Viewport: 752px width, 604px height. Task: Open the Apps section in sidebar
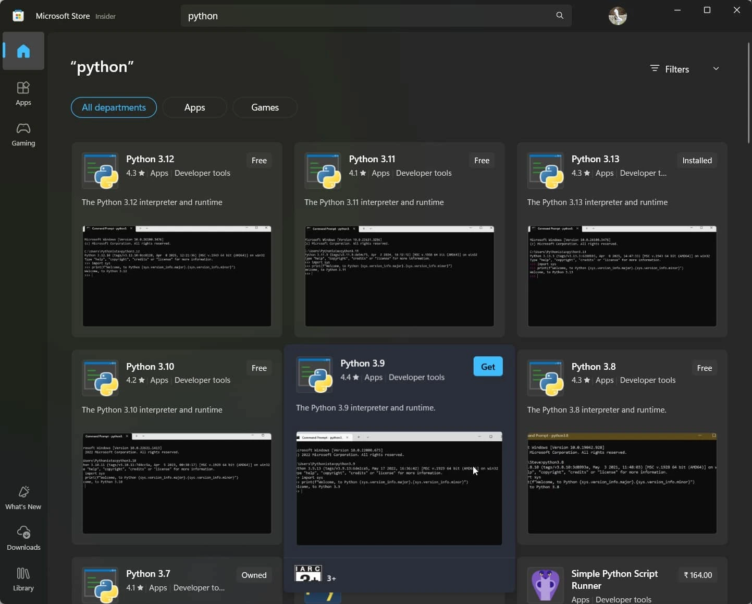[x=23, y=94]
